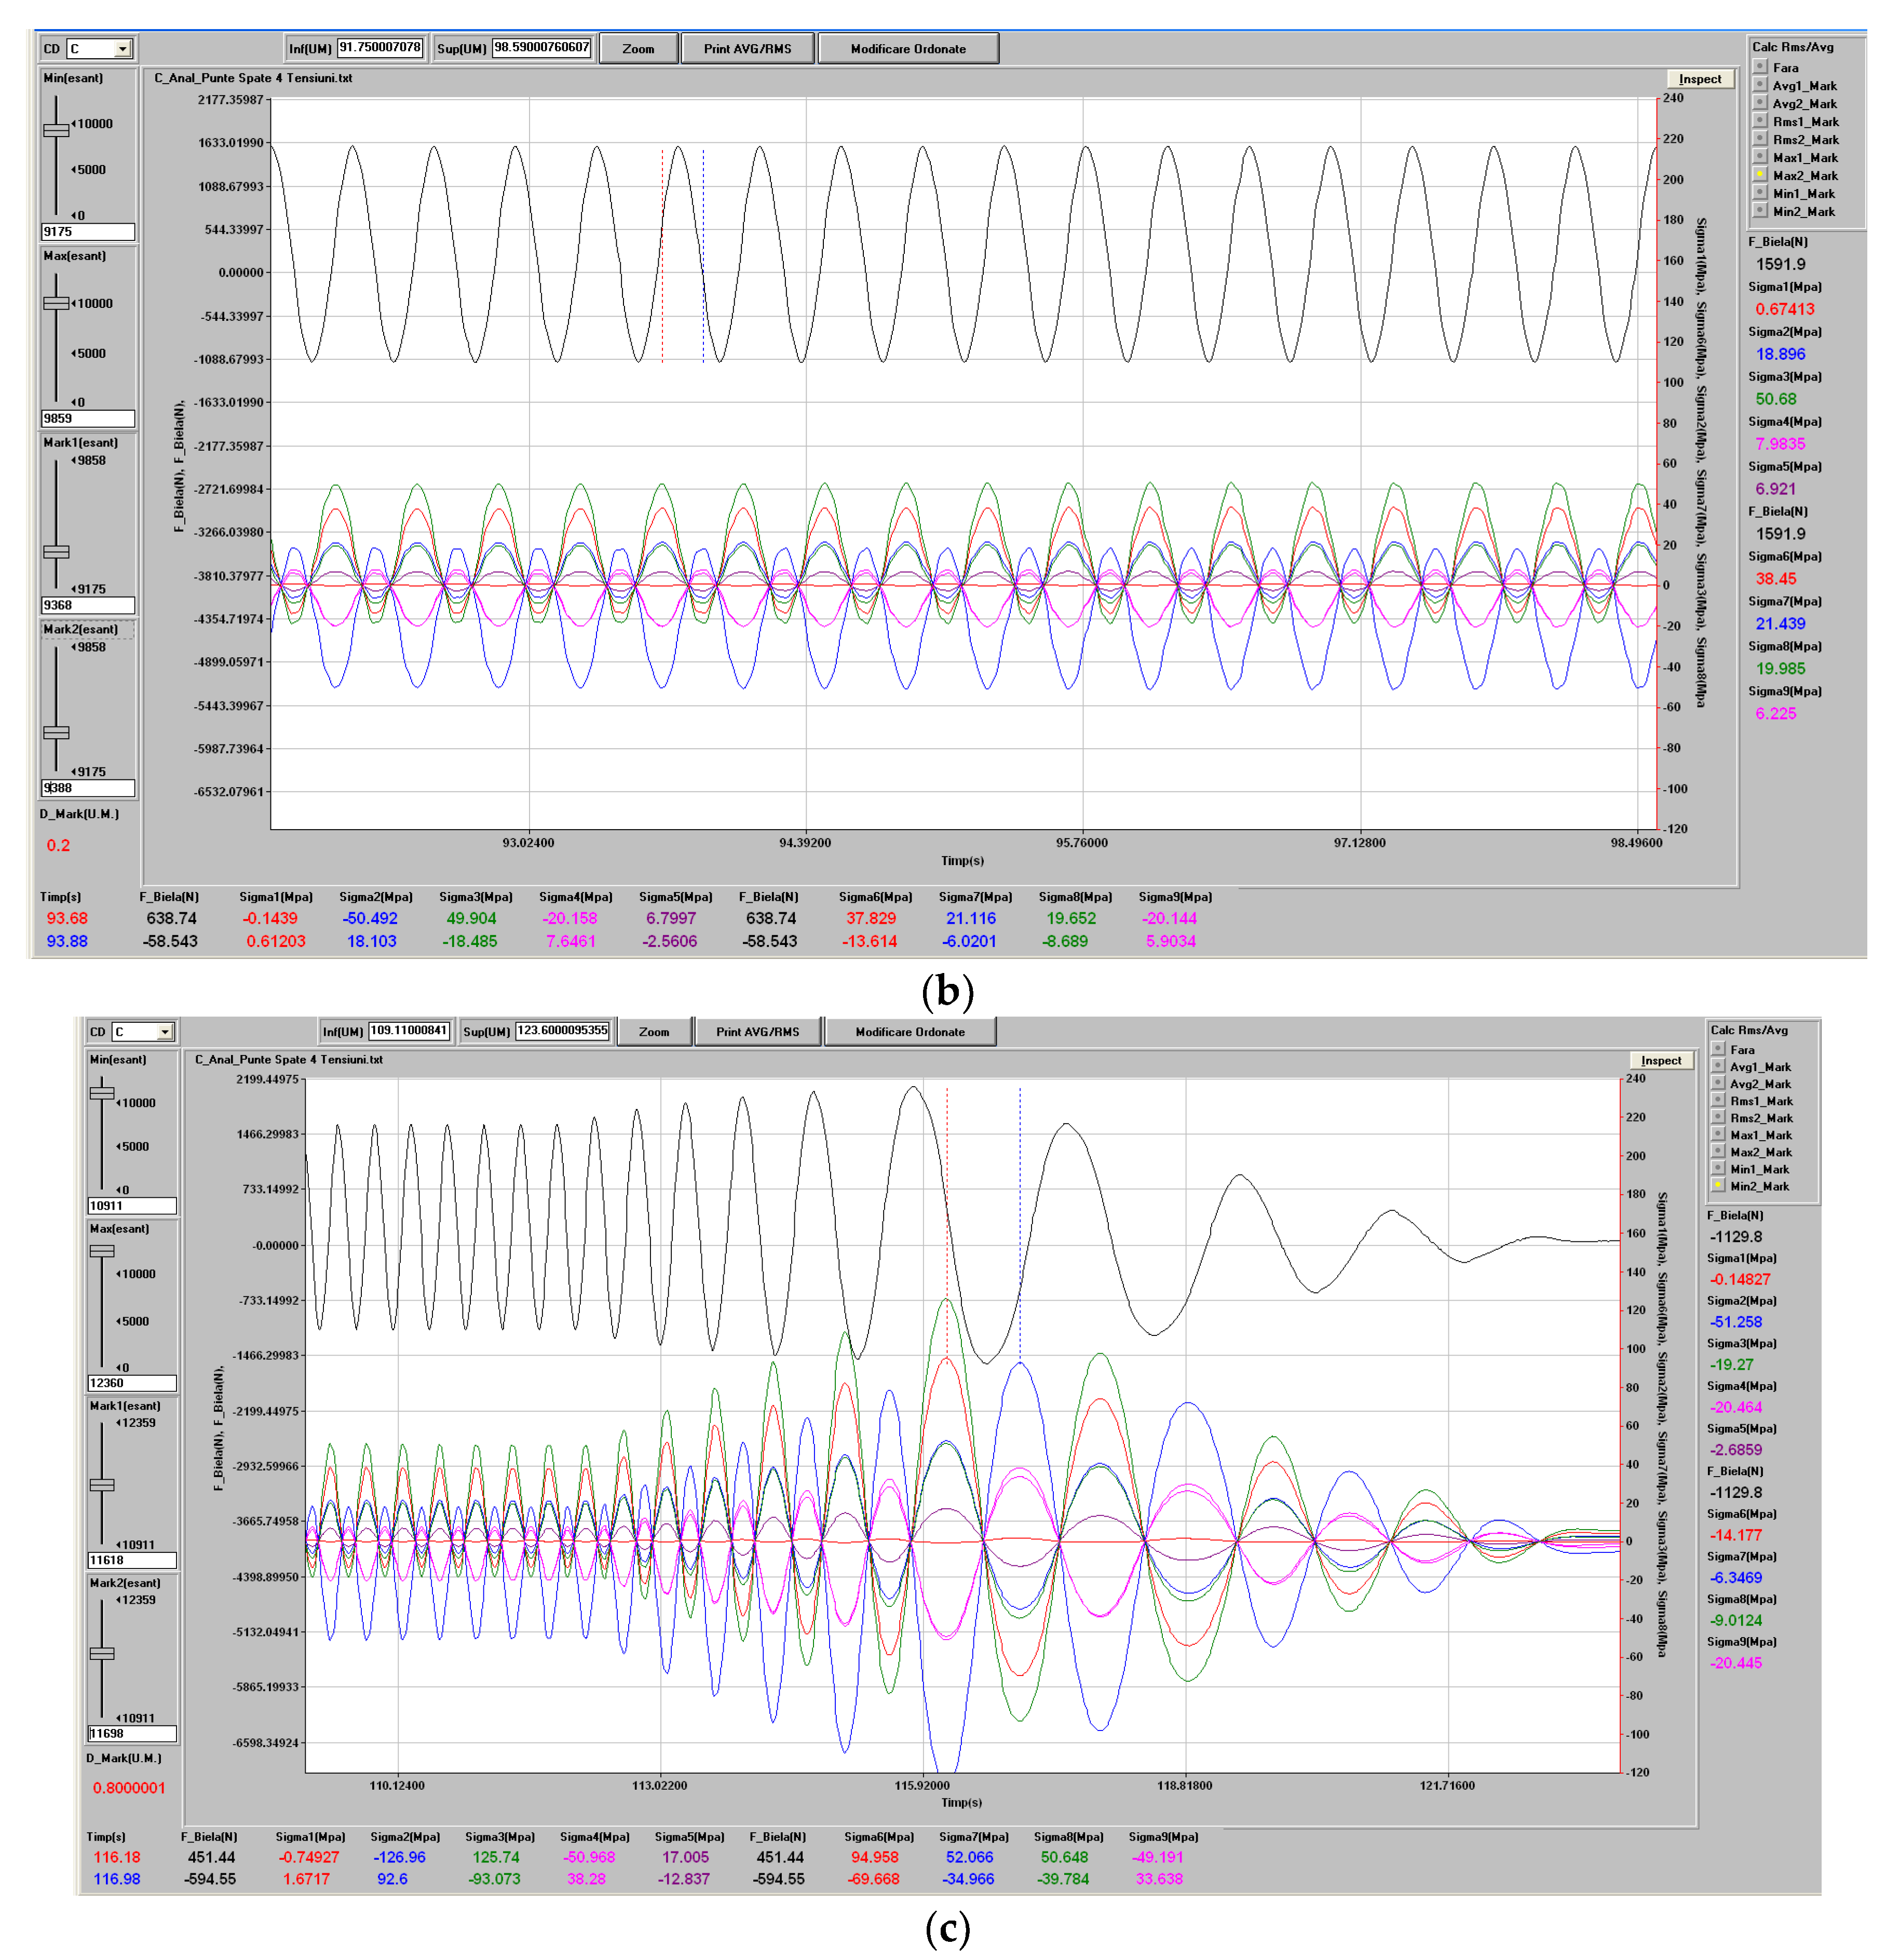Open the CD dropdown in figure (b)
This screenshot has width=1886, height=1960.
[123, 48]
